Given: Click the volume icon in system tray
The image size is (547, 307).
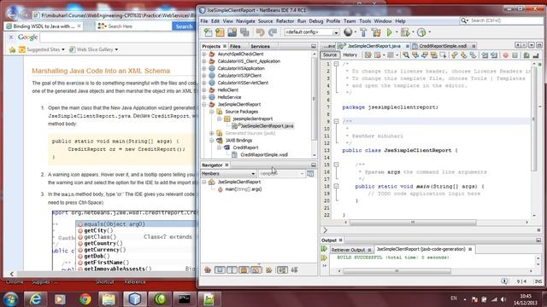Looking at the screenshot, I should coord(503,299).
